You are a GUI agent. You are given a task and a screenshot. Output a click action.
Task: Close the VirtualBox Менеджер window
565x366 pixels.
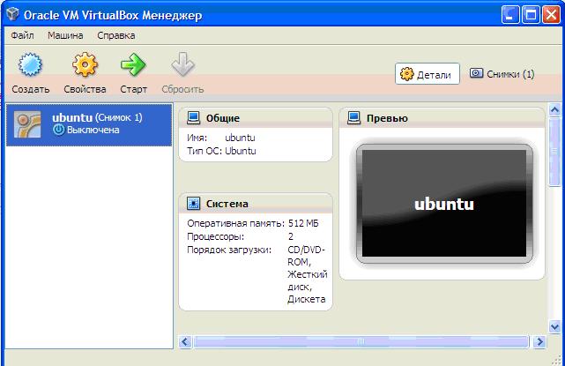click(551, 15)
